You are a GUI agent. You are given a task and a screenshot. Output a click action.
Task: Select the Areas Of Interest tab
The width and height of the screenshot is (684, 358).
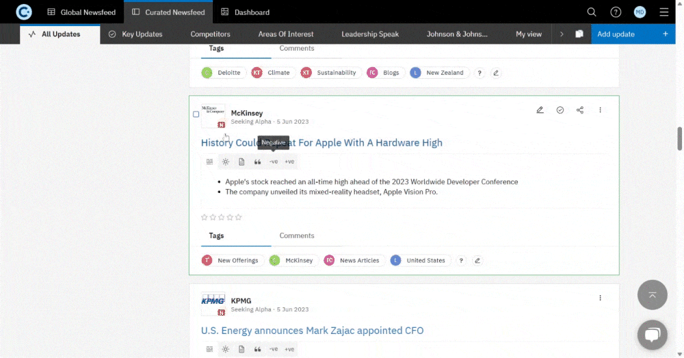(286, 34)
